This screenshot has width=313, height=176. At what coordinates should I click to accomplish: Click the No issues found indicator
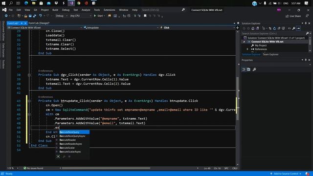click(x=33, y=168)
